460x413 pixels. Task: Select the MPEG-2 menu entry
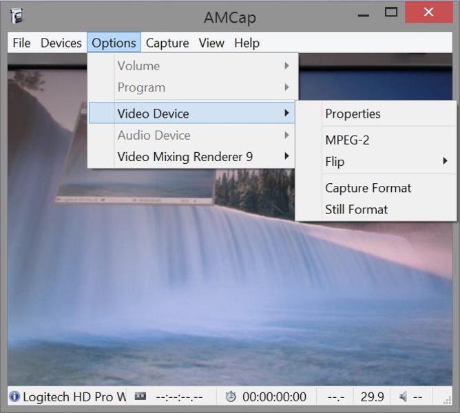[347, 140]
